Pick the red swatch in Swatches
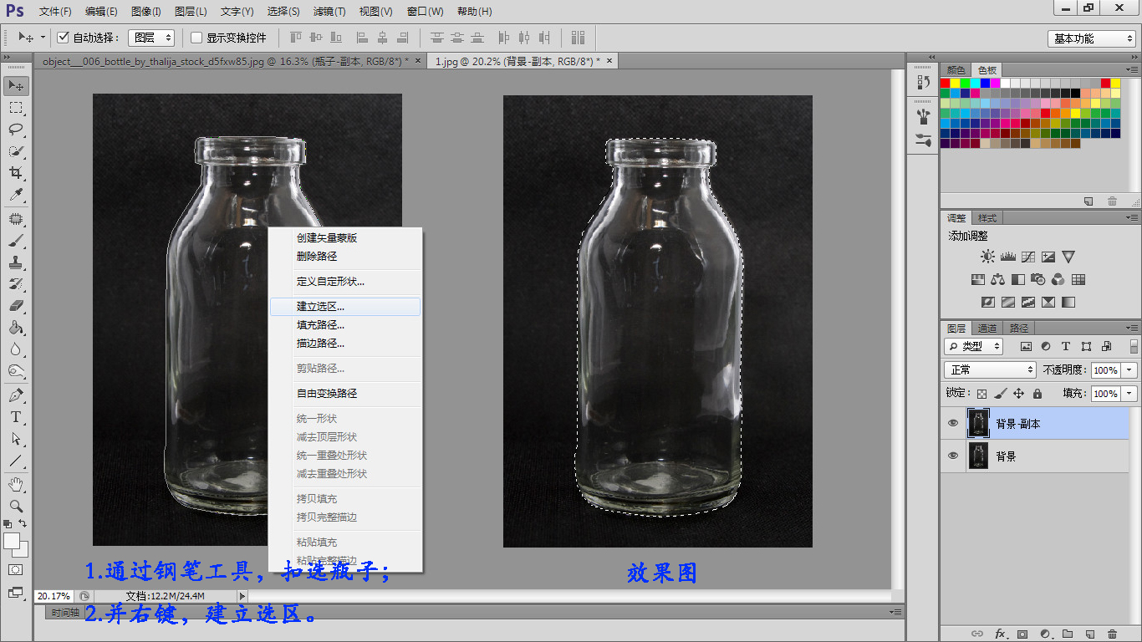Image resolution: width=1142 pixels, height=642 pixels. click(x=946, y=83)
